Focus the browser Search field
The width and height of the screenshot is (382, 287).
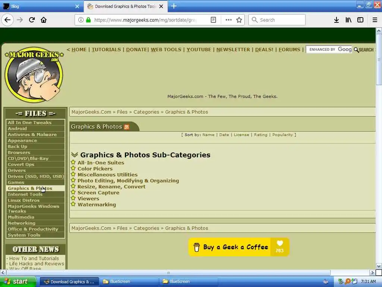click(x=277, y=20)
